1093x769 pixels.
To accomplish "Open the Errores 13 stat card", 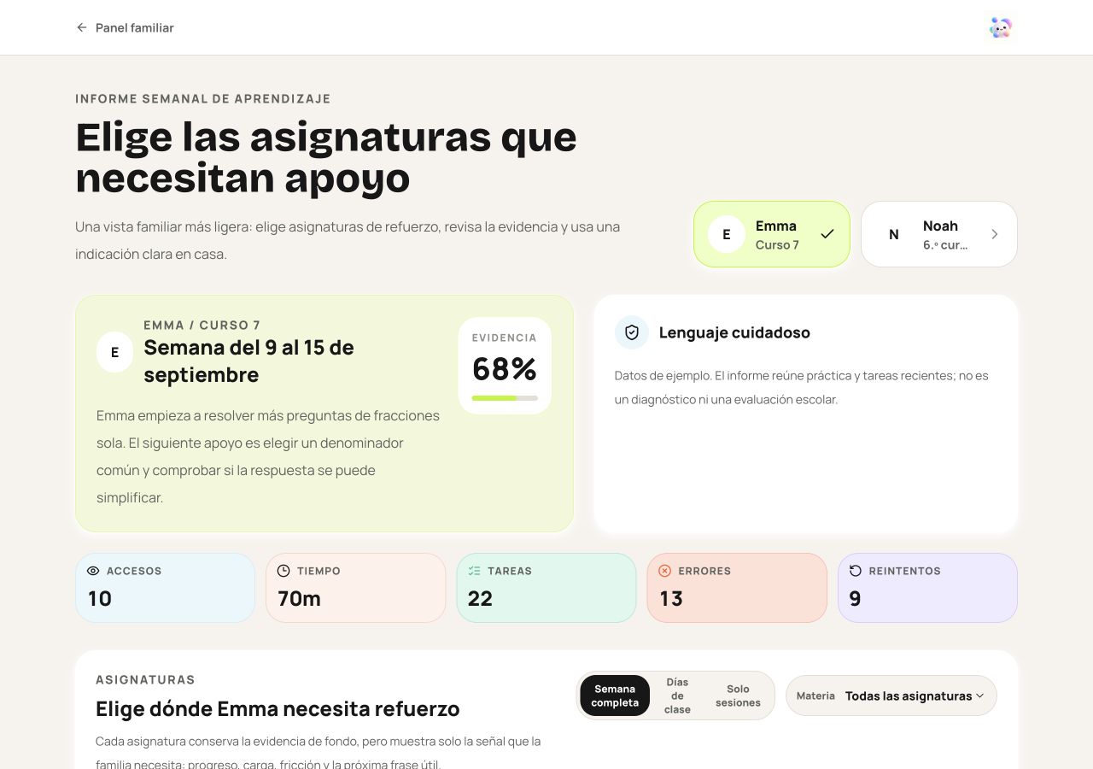I will coord(737,588).
